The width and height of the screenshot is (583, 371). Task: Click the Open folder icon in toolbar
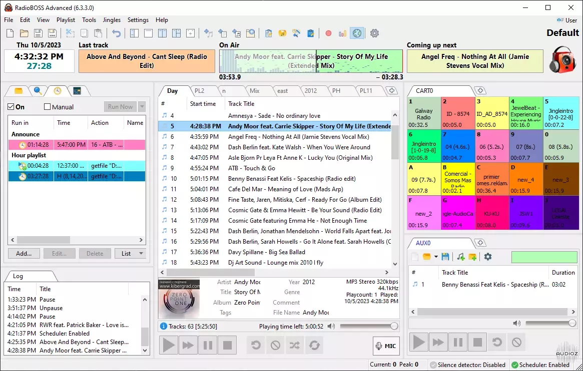tap(24, 33)
